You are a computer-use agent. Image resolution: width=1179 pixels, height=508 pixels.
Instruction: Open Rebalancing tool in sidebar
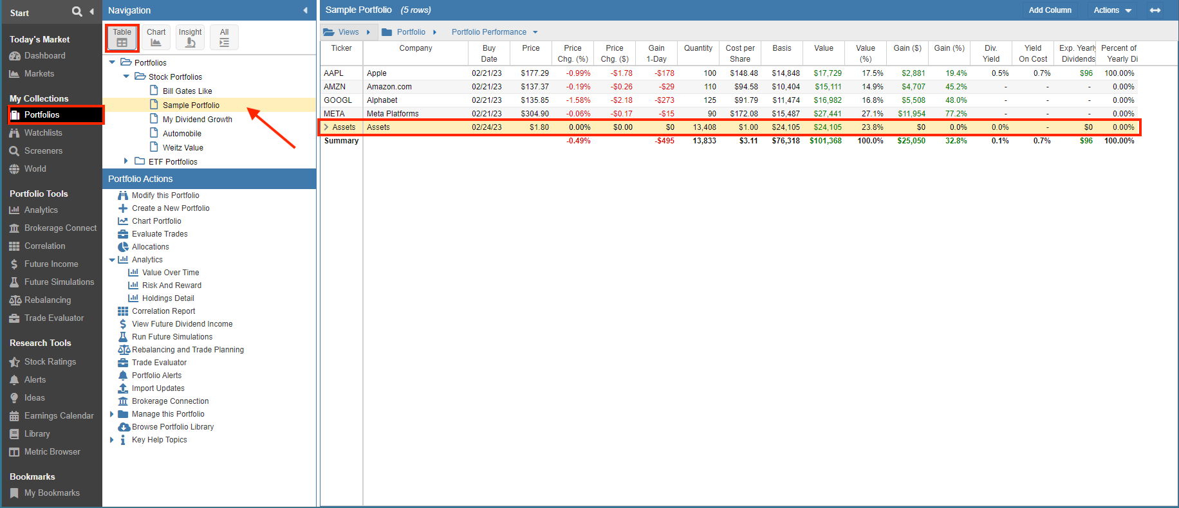pyautogui.click(x=40, y=300)
